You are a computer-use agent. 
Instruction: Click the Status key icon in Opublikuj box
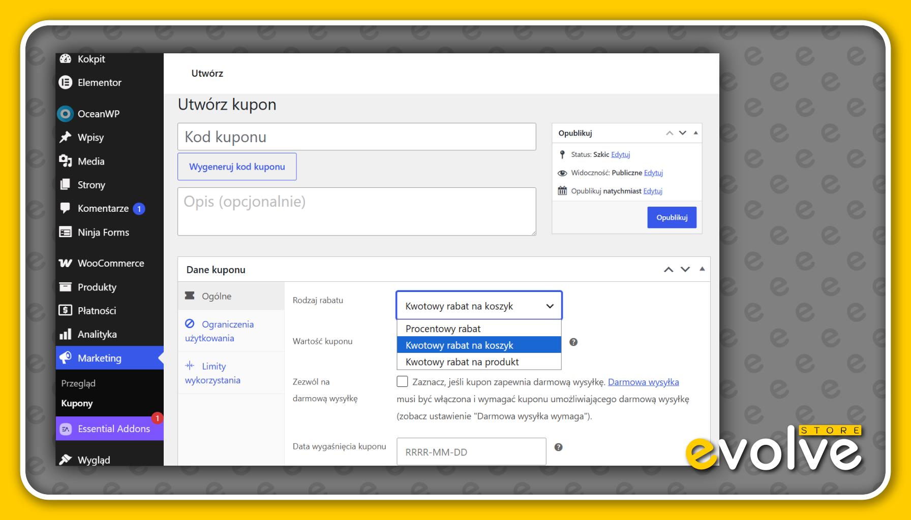point(562,154)
